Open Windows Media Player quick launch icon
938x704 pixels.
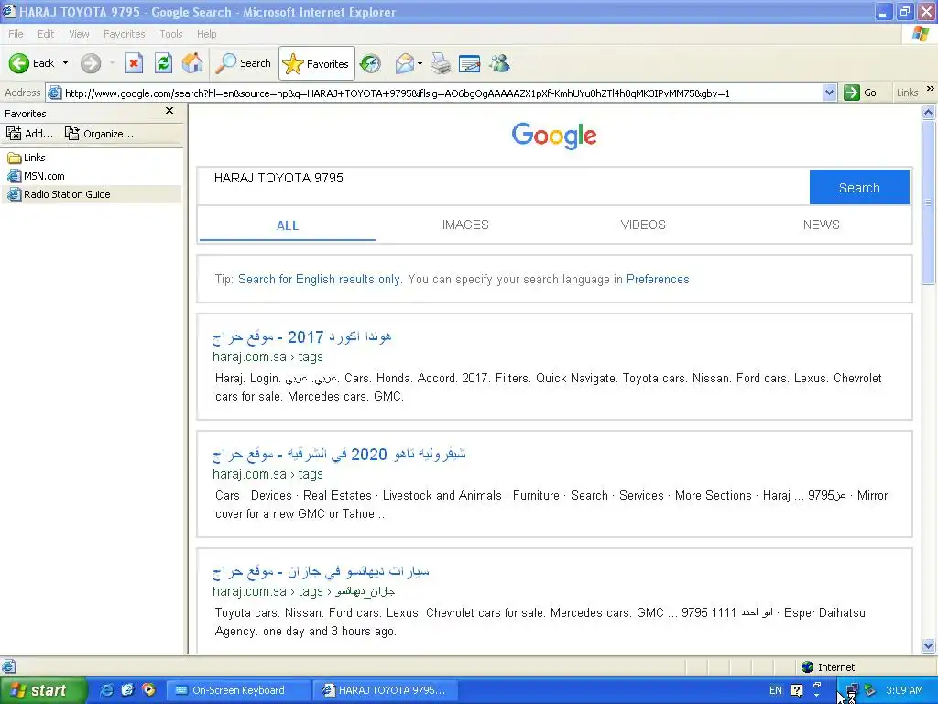pos(147,690)
